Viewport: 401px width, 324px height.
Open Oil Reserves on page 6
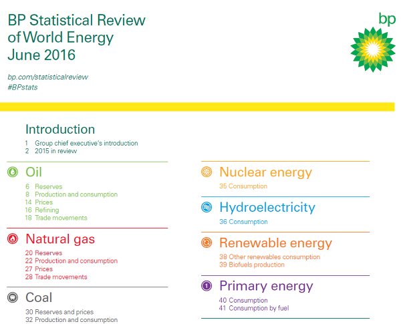tap(47, 186)
